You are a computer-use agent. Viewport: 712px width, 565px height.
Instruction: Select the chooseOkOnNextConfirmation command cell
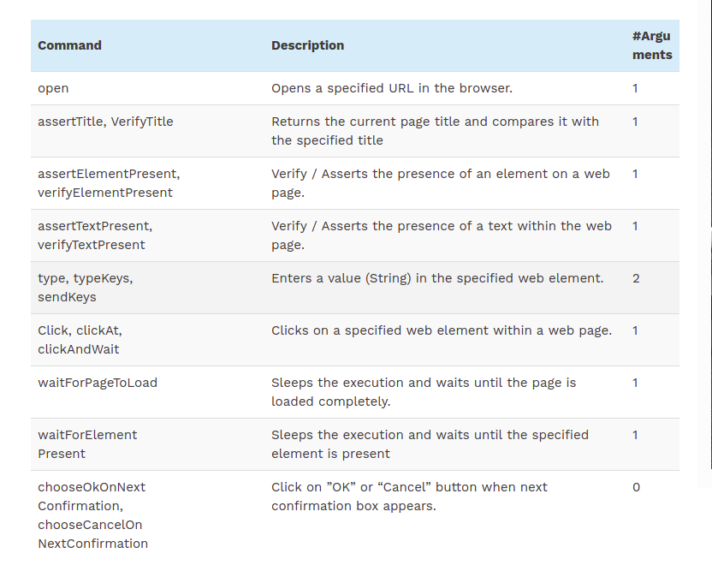(x=92, y=514)
